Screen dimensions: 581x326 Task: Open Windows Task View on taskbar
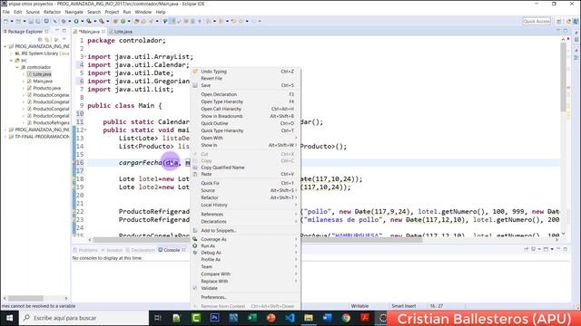158,318
